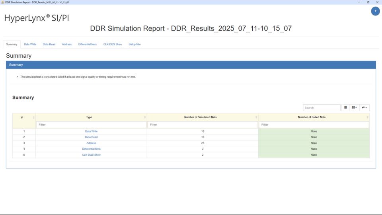The image size is (382, 215).
Task: Switch to the Data Read tab
Action: tap(49, 44)
